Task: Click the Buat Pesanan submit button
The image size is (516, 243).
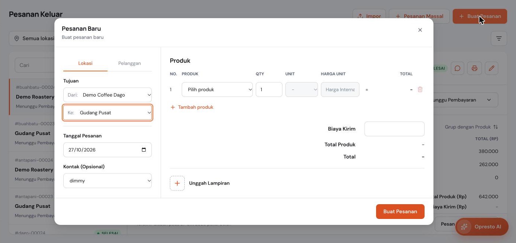Action: (x=400, y=212)
